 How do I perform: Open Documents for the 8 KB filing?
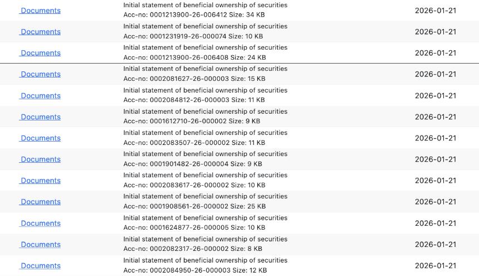(x=41, y=244)
